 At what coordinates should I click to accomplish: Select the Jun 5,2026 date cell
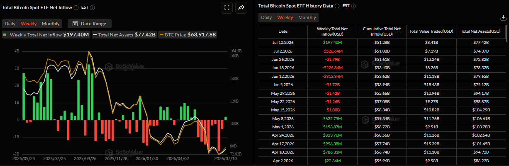283,84
